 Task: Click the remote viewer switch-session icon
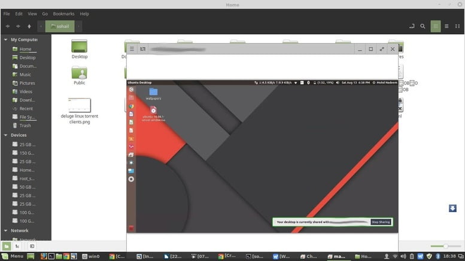coord(142,49)
